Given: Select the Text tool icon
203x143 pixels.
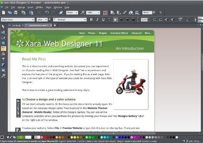Looking at the screenshot, I should (3, 48).
